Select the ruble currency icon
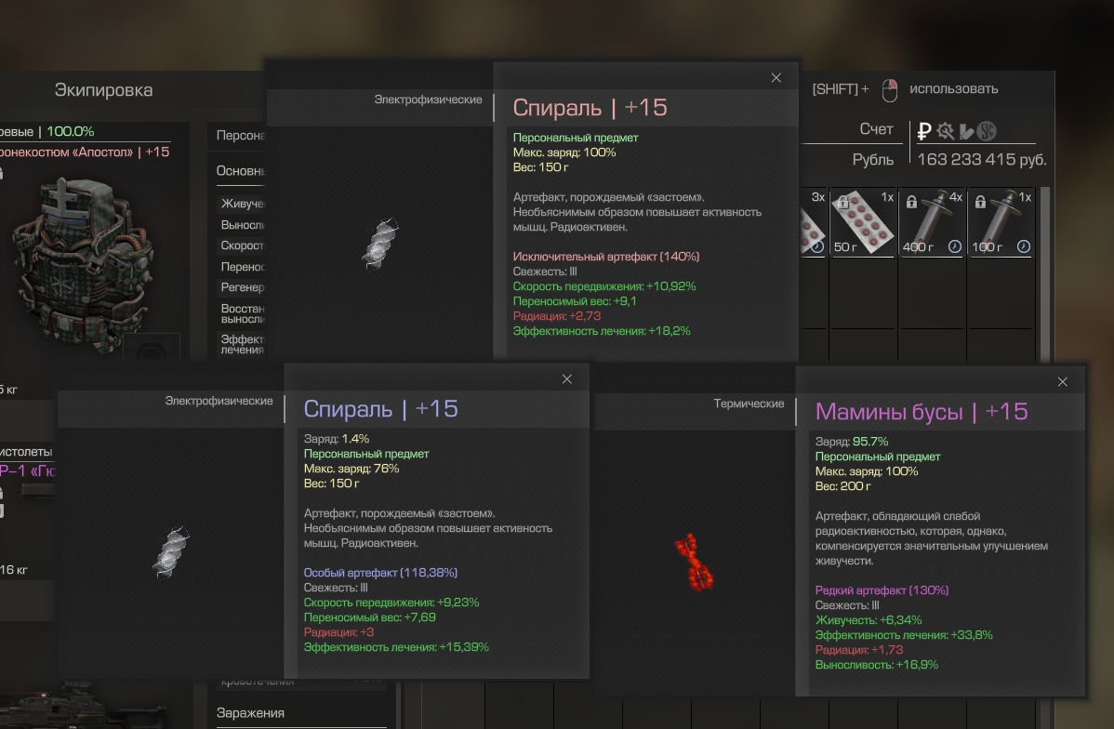 click(925, 131)
